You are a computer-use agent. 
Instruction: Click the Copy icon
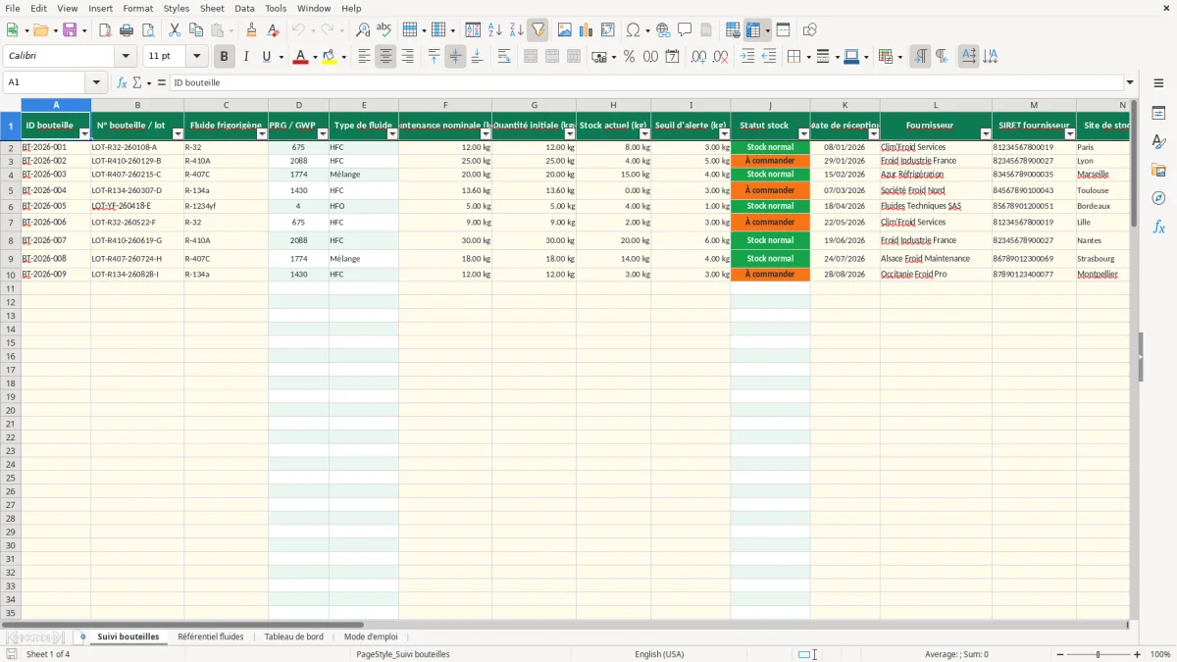[x=195, y=30]
